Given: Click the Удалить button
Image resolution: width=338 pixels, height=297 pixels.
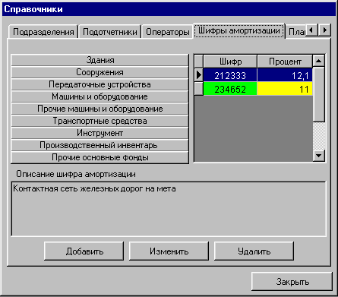Looking at the screenshot, I should pyautogui.click(x=254, y=251).
